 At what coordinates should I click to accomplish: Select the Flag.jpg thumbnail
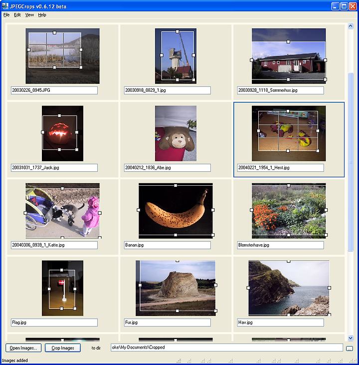(62, 288)
